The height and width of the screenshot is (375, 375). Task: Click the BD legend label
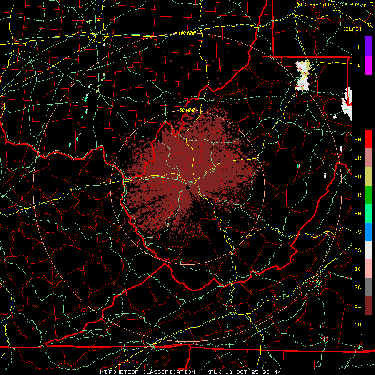357,177
